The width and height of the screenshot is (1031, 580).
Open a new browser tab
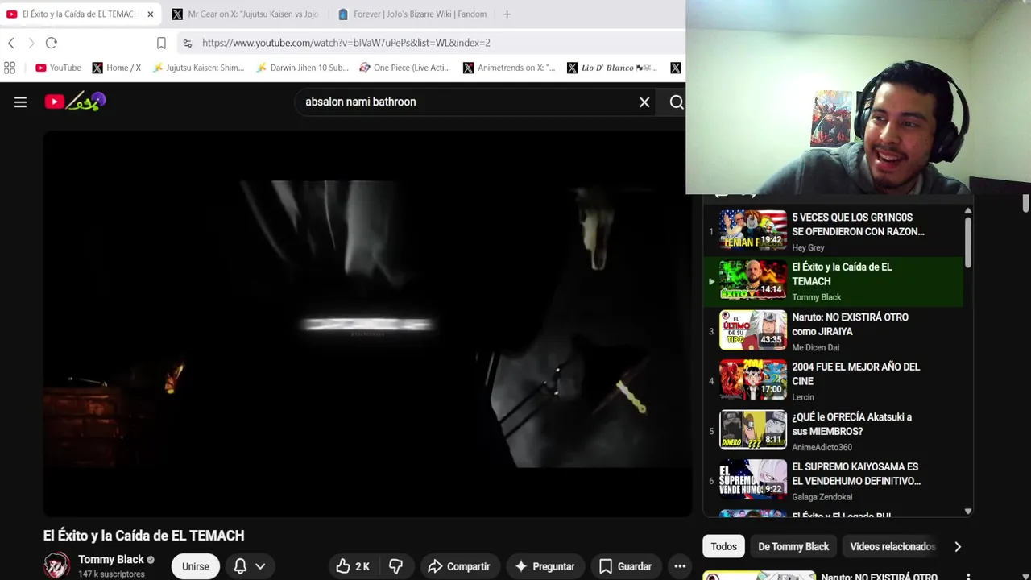507,14
